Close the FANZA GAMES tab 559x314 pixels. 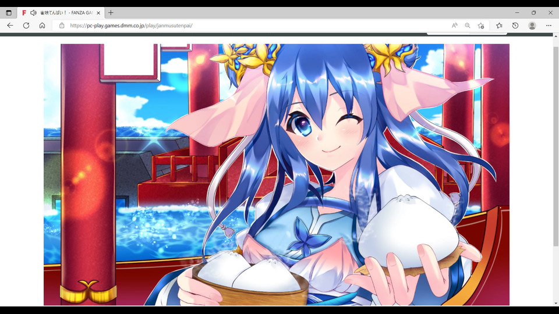tap(98, 13)
